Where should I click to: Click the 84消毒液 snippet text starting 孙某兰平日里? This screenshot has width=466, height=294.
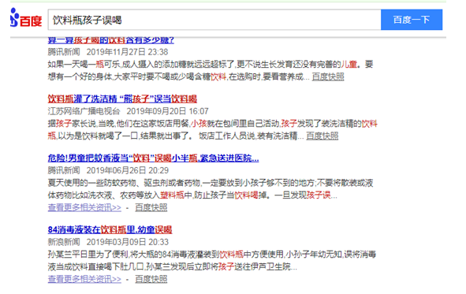pyautogui.click(x=212, y=260)
